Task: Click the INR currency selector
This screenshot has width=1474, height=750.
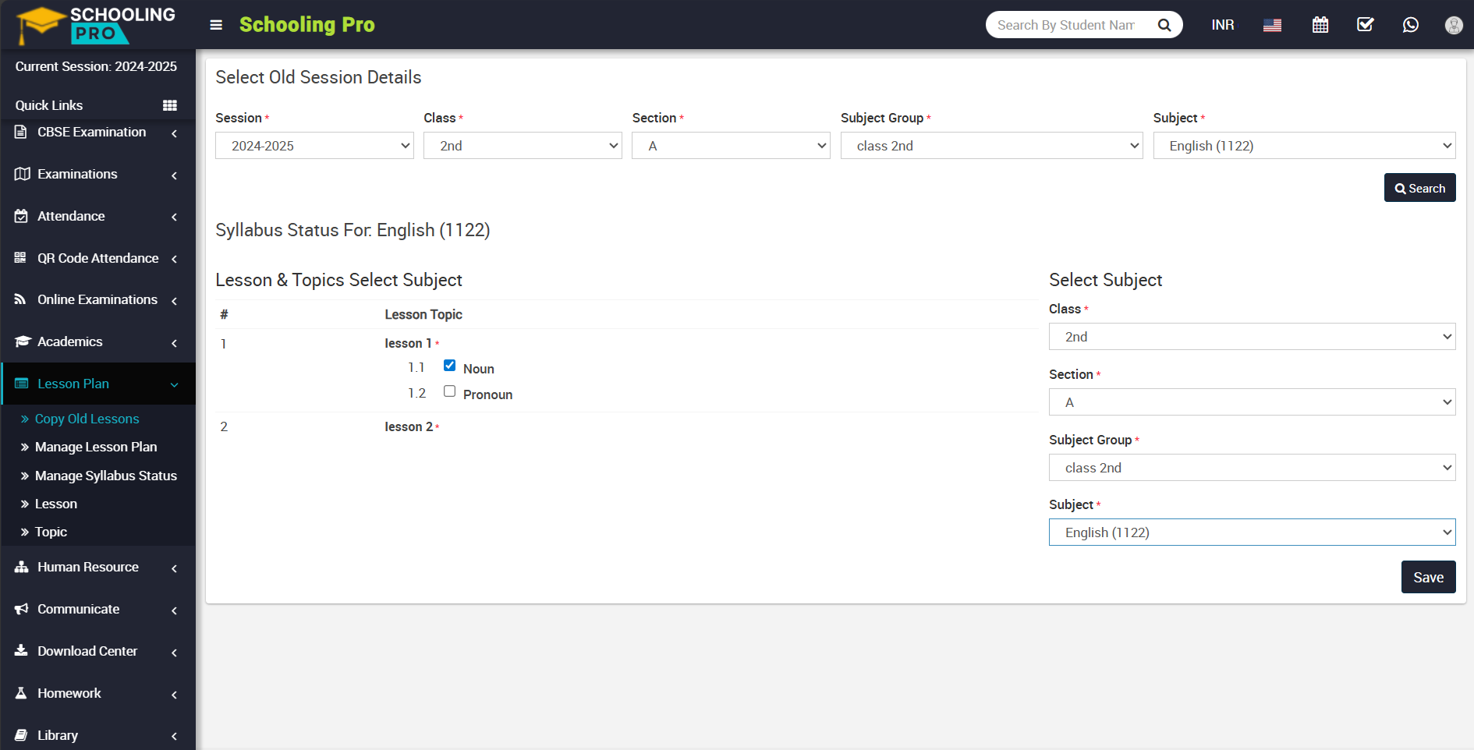Action: coord(1223,25)
